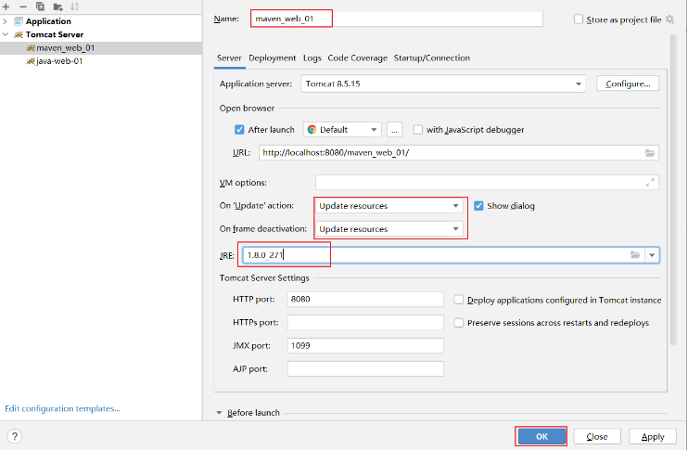Open the JRE dropdown arrow
The width and height of the screenshot is (688, 450).
click(652, 255)
